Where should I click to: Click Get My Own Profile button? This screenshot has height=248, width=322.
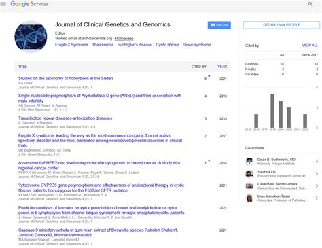(281, 25)
